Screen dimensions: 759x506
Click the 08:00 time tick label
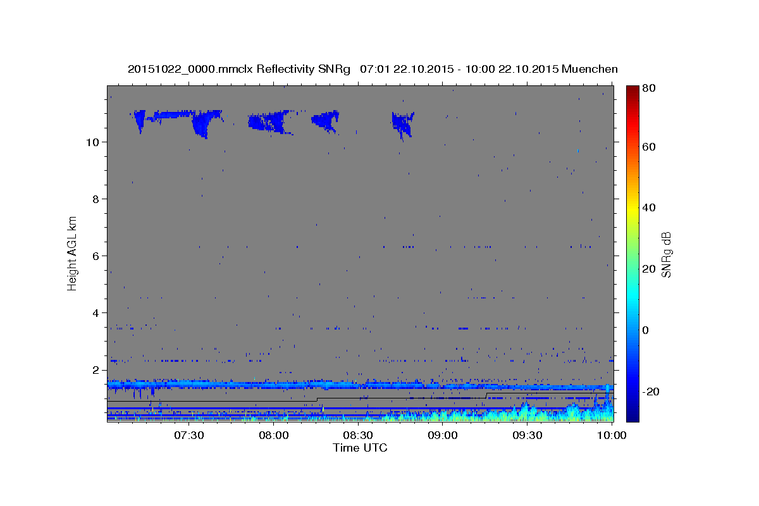[x=273, y=435]
